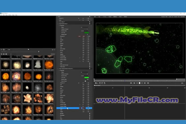
Task: Select the Floor Hit Complex emitter thumbnail
Action: click(38, 64)
